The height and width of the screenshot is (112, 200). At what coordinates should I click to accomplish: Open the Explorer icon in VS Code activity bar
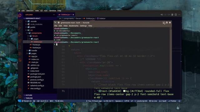point(20,16)
